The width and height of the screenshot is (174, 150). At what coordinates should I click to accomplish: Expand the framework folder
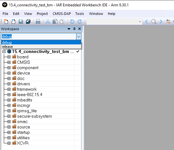(9, 89)
